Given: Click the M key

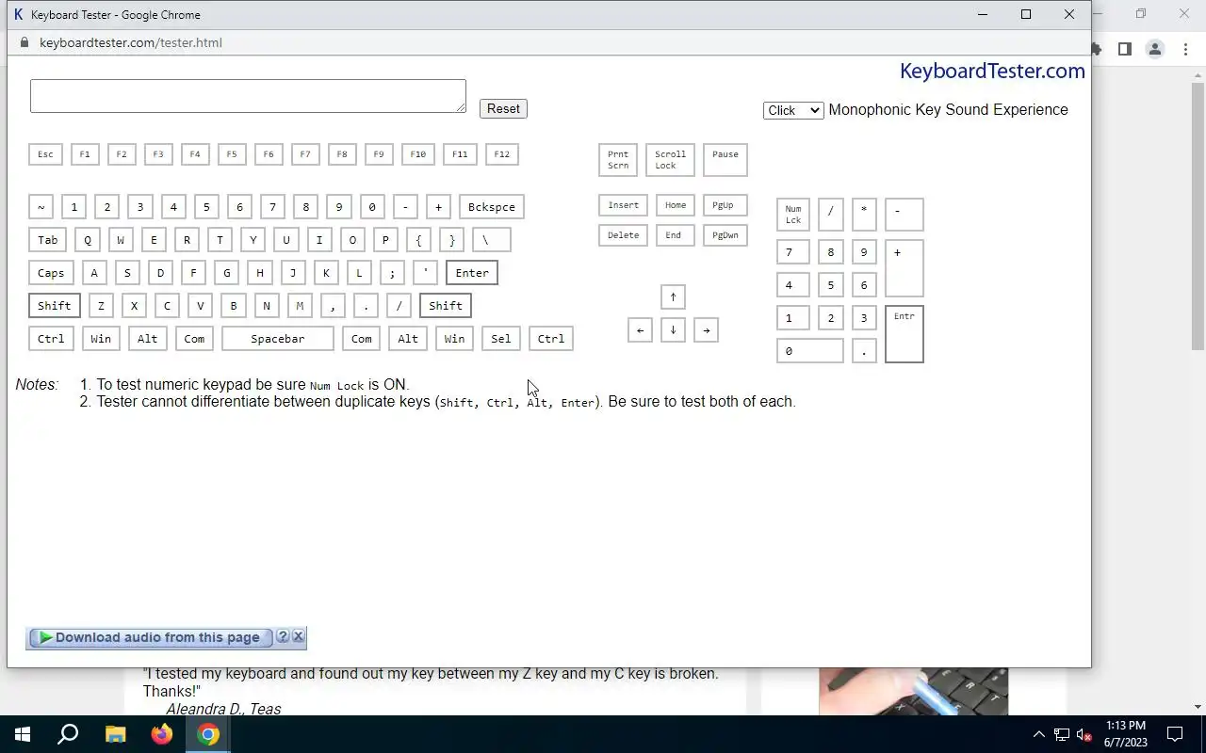Looking at the screenshot, I should tap(300, 306).
